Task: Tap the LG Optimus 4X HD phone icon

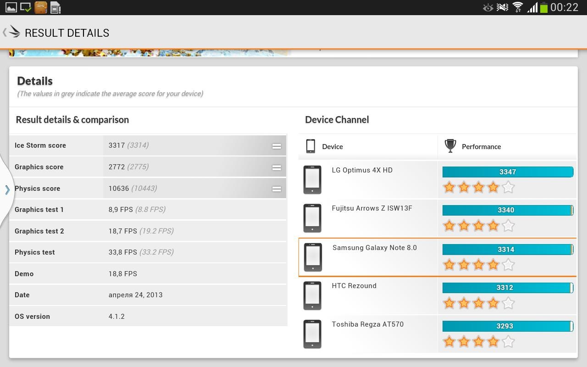Action: (x=312, y=179)
